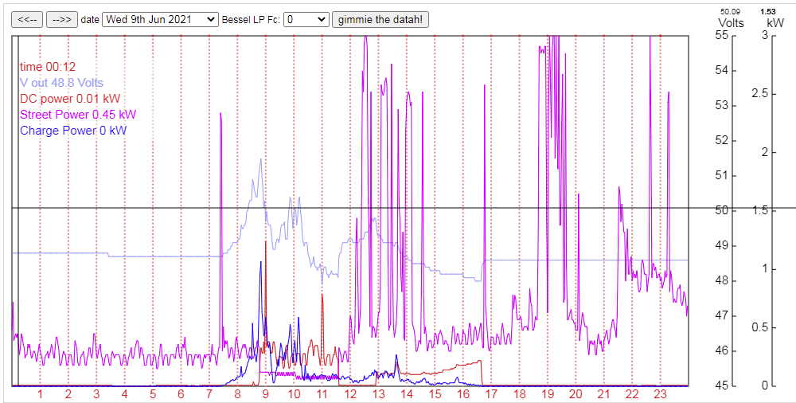The width and height of the screenshot is (796, 403).
Task: Click the 'time 00:12' readout text
Action: point(48,67)
